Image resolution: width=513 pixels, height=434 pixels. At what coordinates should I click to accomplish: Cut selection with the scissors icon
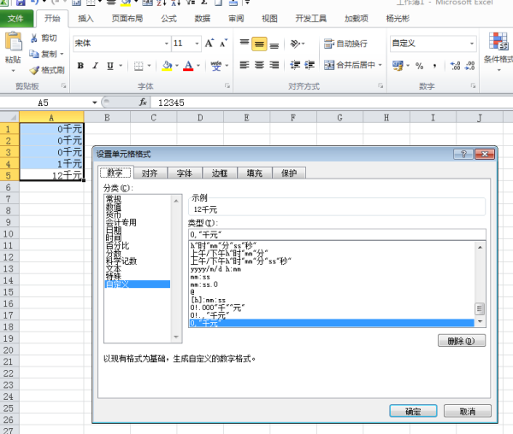click(x=33, y=38)
